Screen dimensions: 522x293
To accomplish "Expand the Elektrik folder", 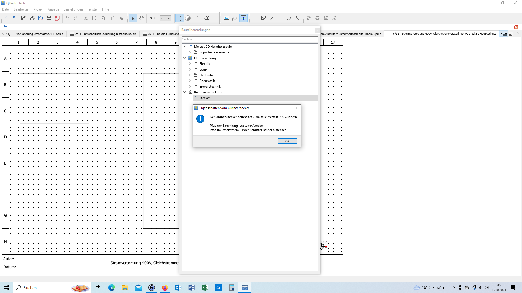I will coord(190,63).
